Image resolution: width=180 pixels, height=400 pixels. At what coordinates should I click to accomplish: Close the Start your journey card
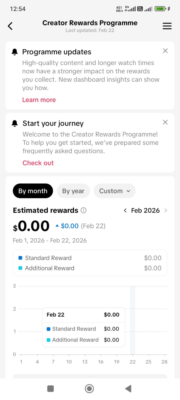pos(165,122)
